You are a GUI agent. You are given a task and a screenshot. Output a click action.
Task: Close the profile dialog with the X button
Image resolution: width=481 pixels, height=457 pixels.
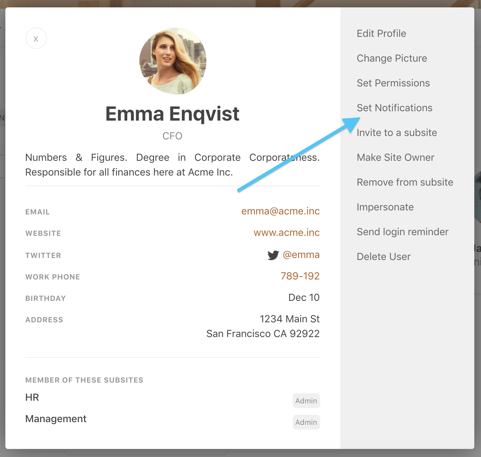[x=36, y=38]
